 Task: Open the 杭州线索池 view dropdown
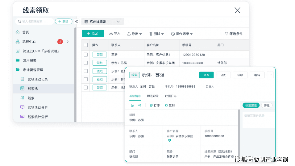103,22
